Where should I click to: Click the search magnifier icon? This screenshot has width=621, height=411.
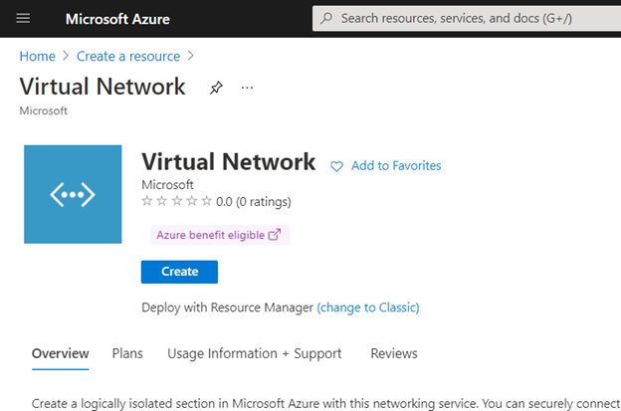tap(326, 18)
